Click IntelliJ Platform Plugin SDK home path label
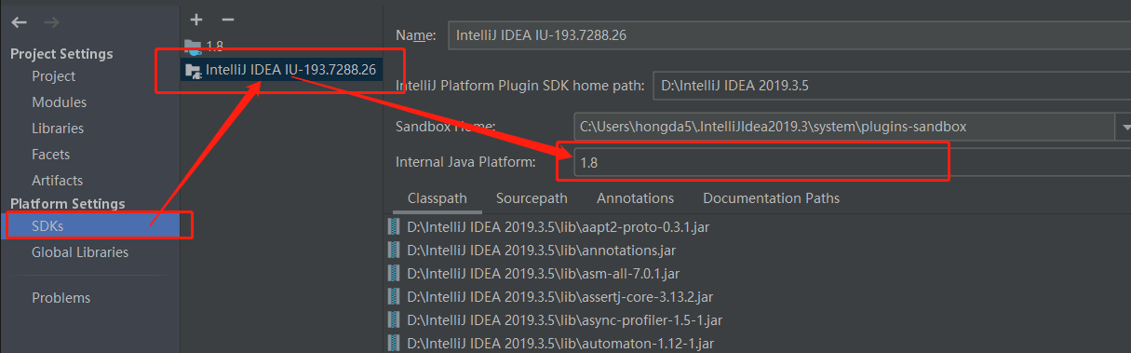1131x353 pixels. tap(519, 86)
